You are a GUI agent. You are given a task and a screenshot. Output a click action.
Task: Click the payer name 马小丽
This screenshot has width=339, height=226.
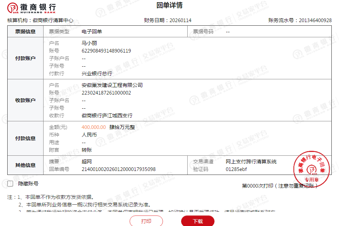point(89,43)
